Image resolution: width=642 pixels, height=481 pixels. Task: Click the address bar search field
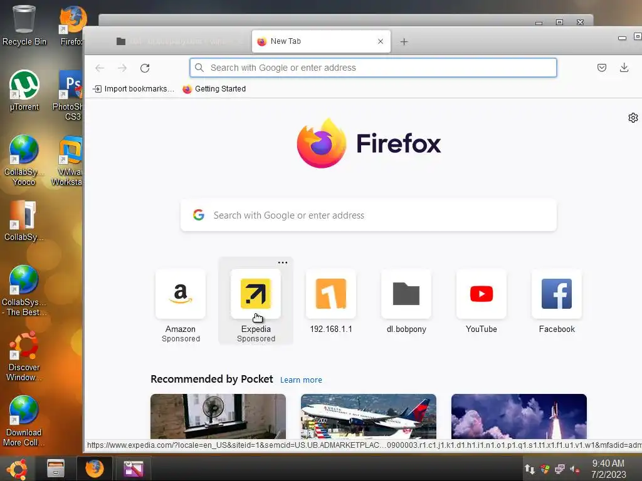[373, 68]
